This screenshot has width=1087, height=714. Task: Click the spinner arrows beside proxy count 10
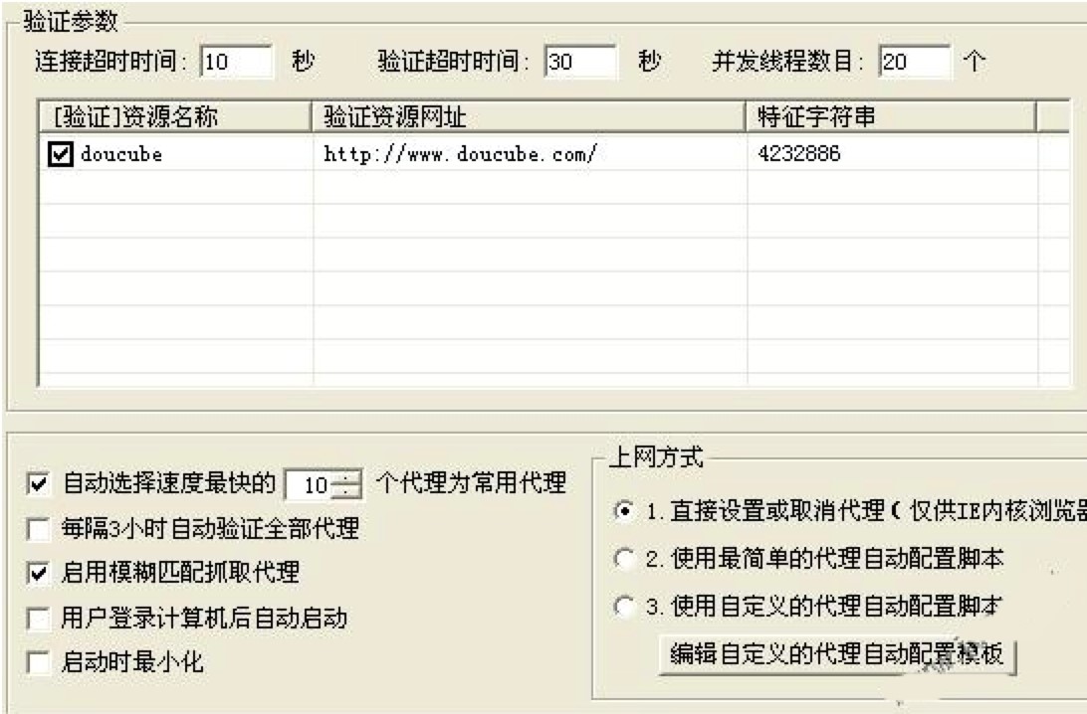click(346, 484)
